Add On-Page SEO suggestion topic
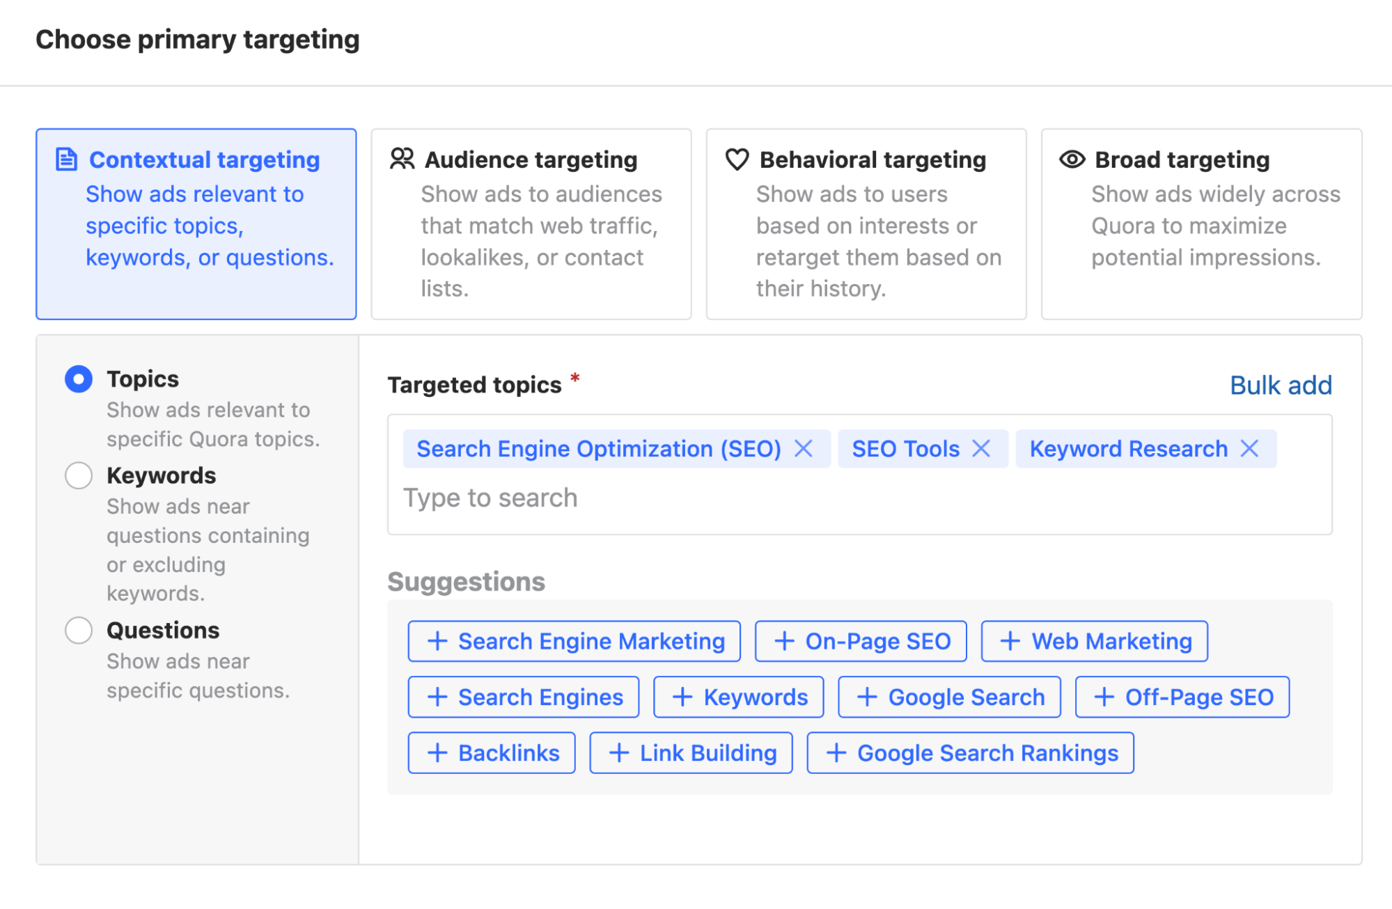This screenshot has width=1392, height=909. [x=861, y=641]
